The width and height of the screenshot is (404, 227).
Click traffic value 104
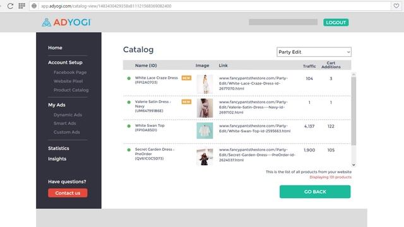(309, 78)
